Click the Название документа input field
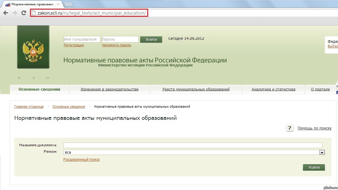Image resolution: width=338 pixels, height=190 pixels. (193, 145)
